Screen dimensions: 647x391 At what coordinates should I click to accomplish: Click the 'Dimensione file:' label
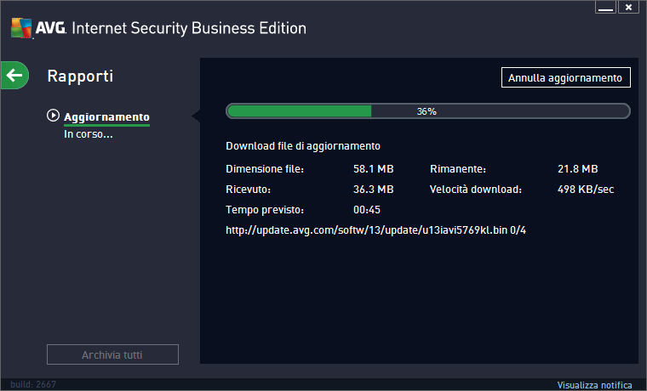(x=265, y=169)
